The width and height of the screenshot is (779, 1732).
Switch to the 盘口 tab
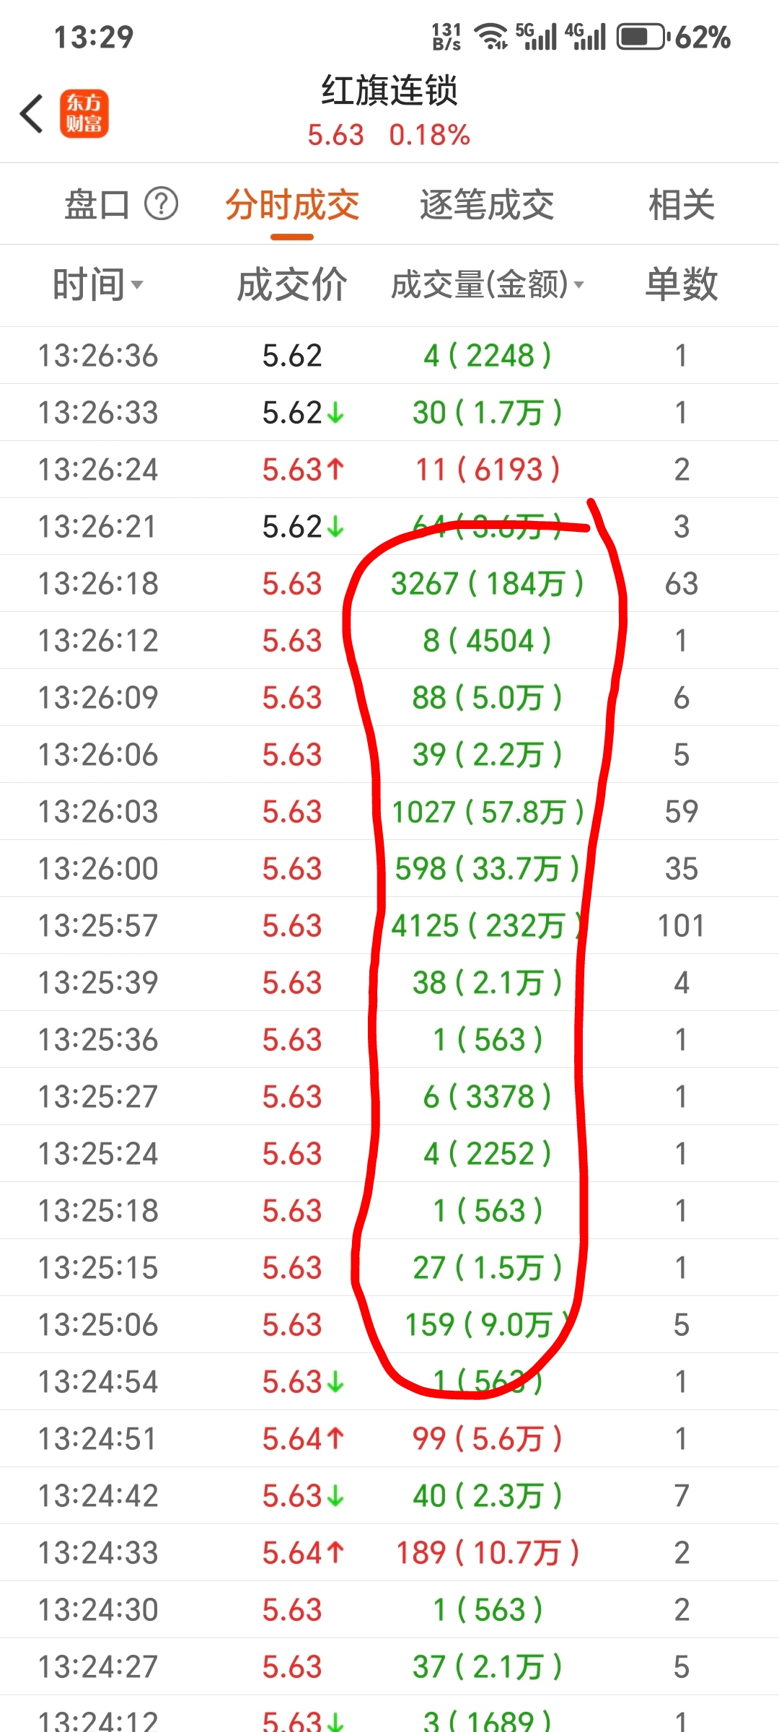point(97,204)
